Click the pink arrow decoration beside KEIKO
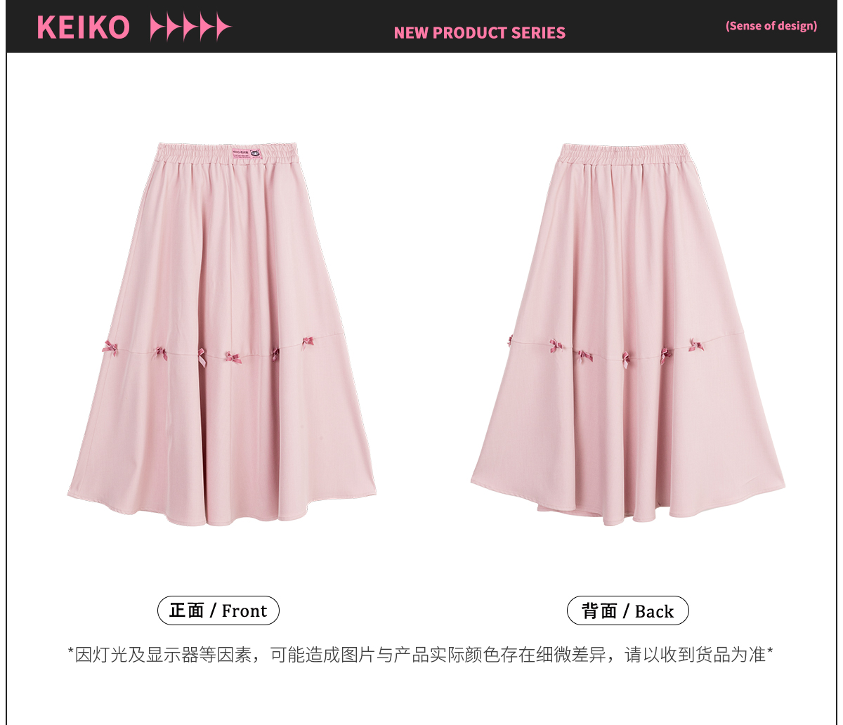 pyautogui.click(x=190, y=27)
